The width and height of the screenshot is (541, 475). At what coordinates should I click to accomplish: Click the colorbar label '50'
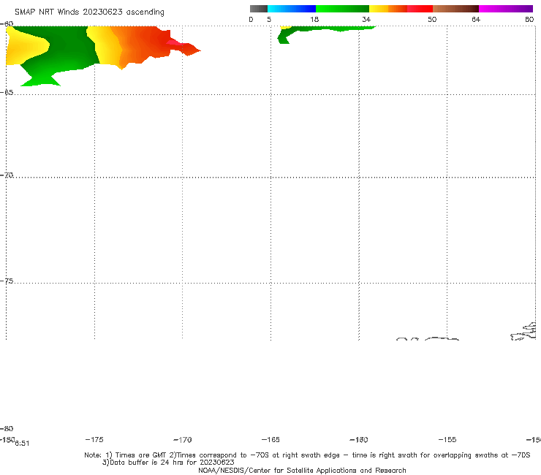coord(432,19)
